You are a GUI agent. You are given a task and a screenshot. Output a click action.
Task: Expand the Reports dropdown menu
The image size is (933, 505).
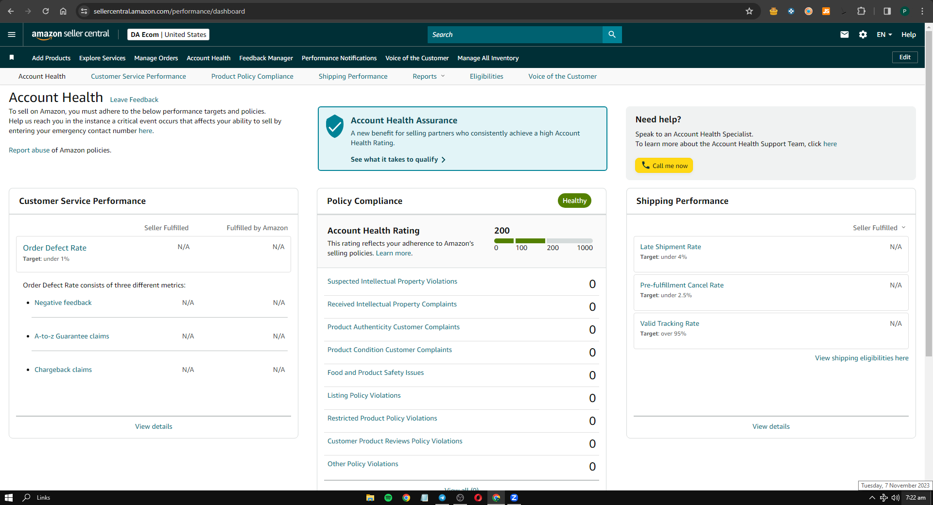click(x=429, y=76)
